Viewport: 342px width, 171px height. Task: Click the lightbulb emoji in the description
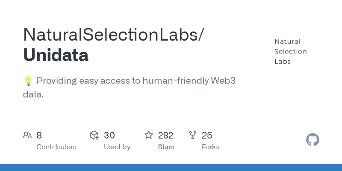click(x=28, y=81)
